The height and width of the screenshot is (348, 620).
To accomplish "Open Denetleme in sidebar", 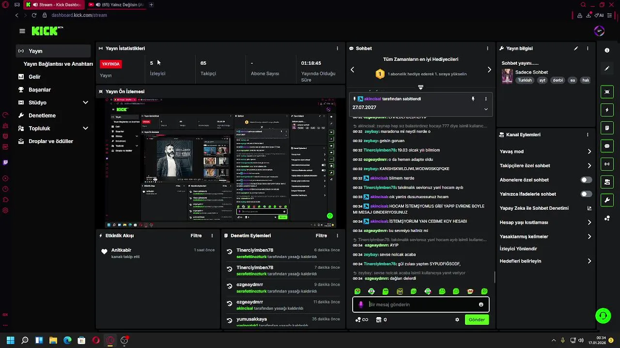I will [42, 116].
